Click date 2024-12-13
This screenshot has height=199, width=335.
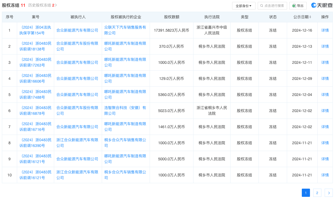pos(302,46)
